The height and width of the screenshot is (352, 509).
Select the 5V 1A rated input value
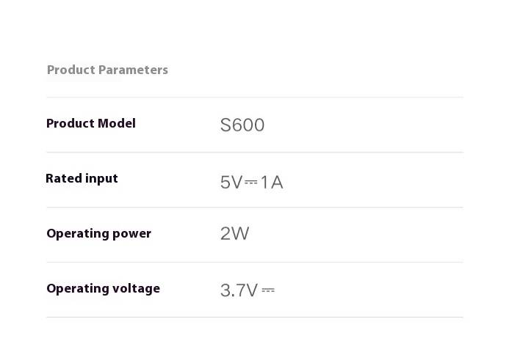pyautogui.click(x=252, y=182)
